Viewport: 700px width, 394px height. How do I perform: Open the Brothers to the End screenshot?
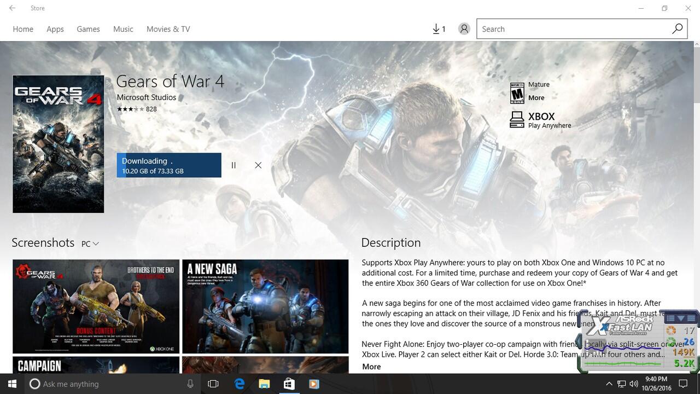click(96, 306)
